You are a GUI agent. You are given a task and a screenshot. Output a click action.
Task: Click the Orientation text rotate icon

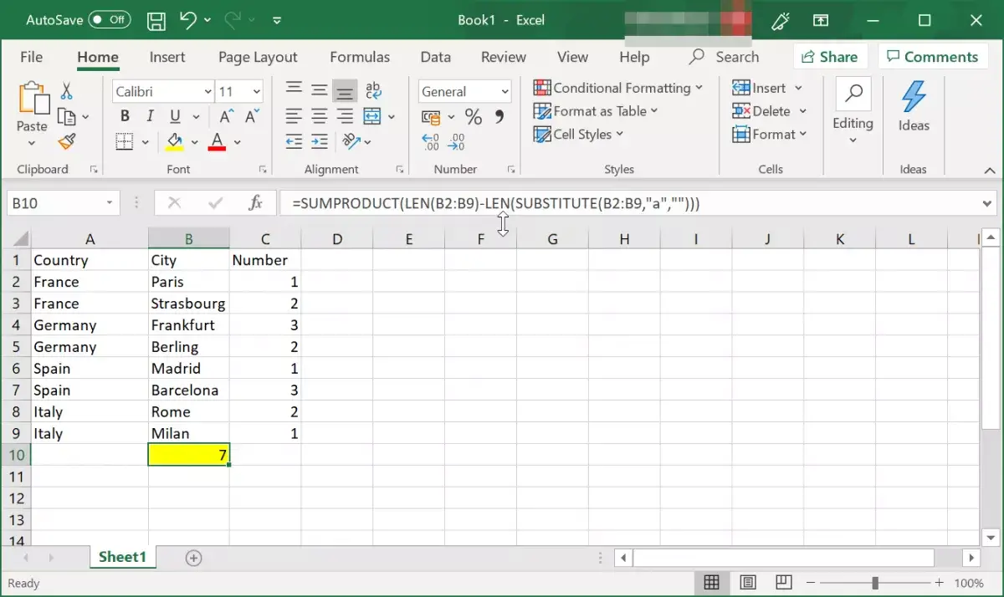tap(351, 141)
